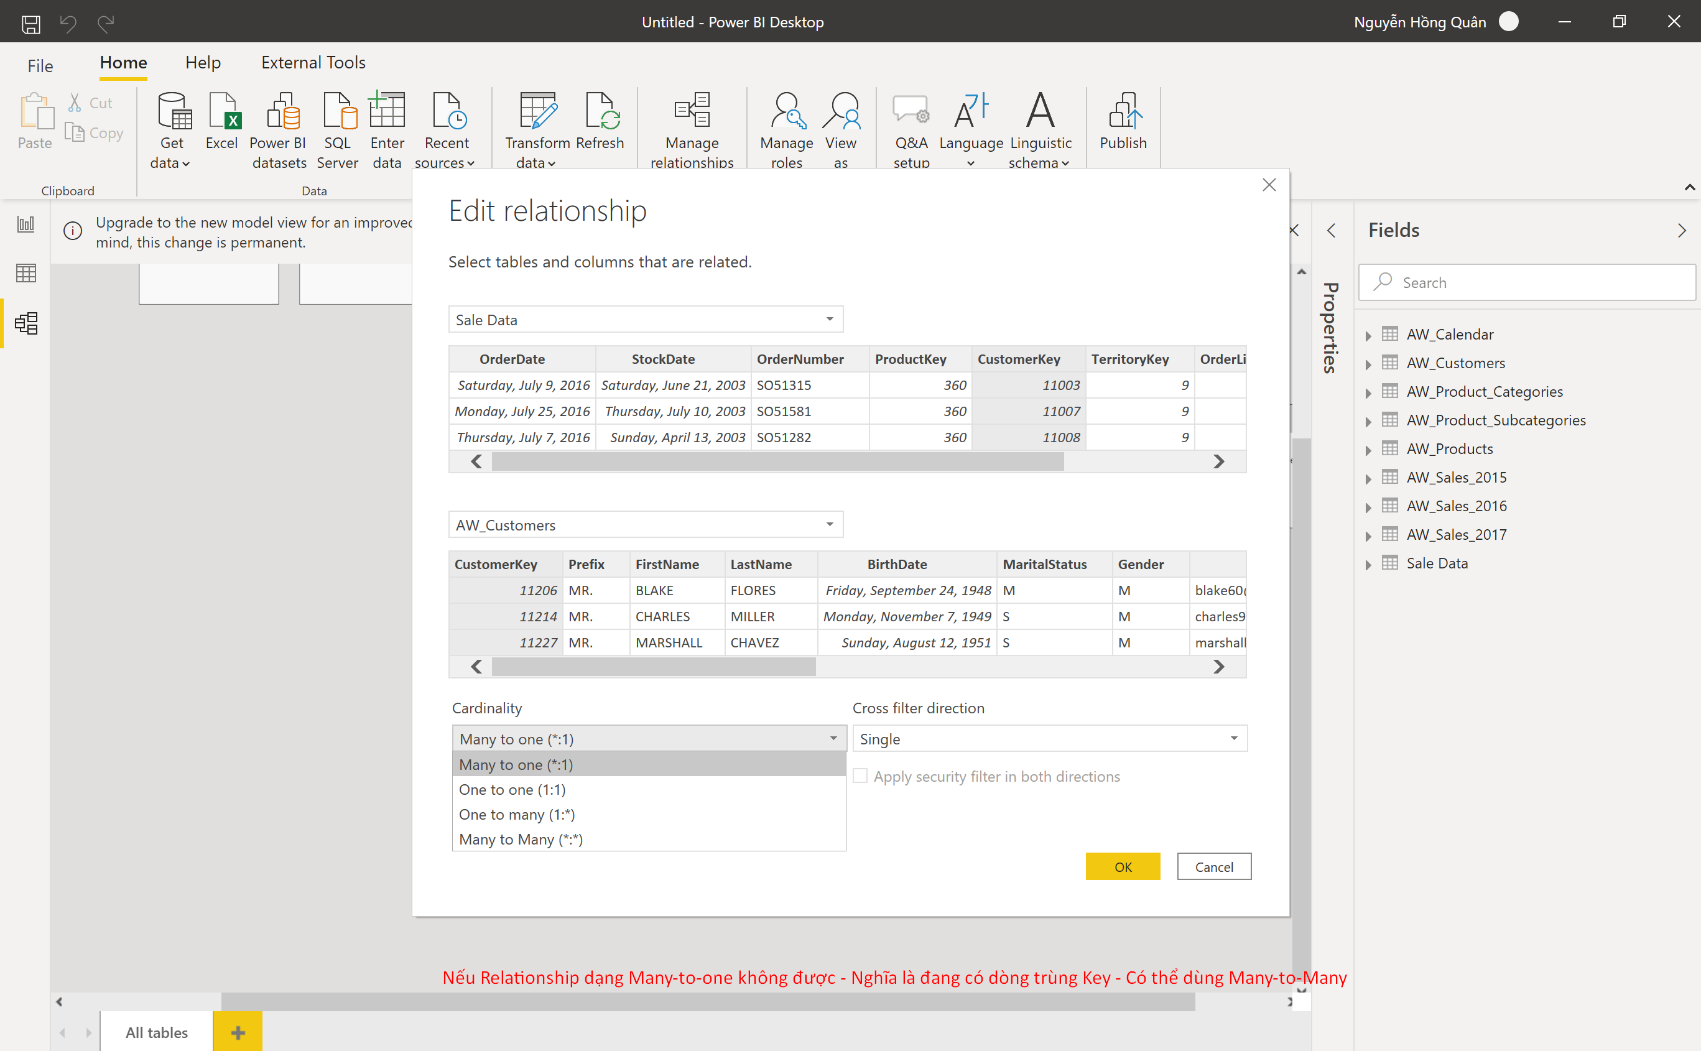Refresh the data model
The width and height of the screenshot is (1701, 1051).
pyautogui.click(x=600, y=122)
